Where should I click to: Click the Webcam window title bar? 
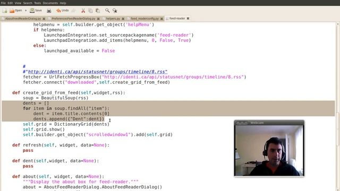pos(269,123)
